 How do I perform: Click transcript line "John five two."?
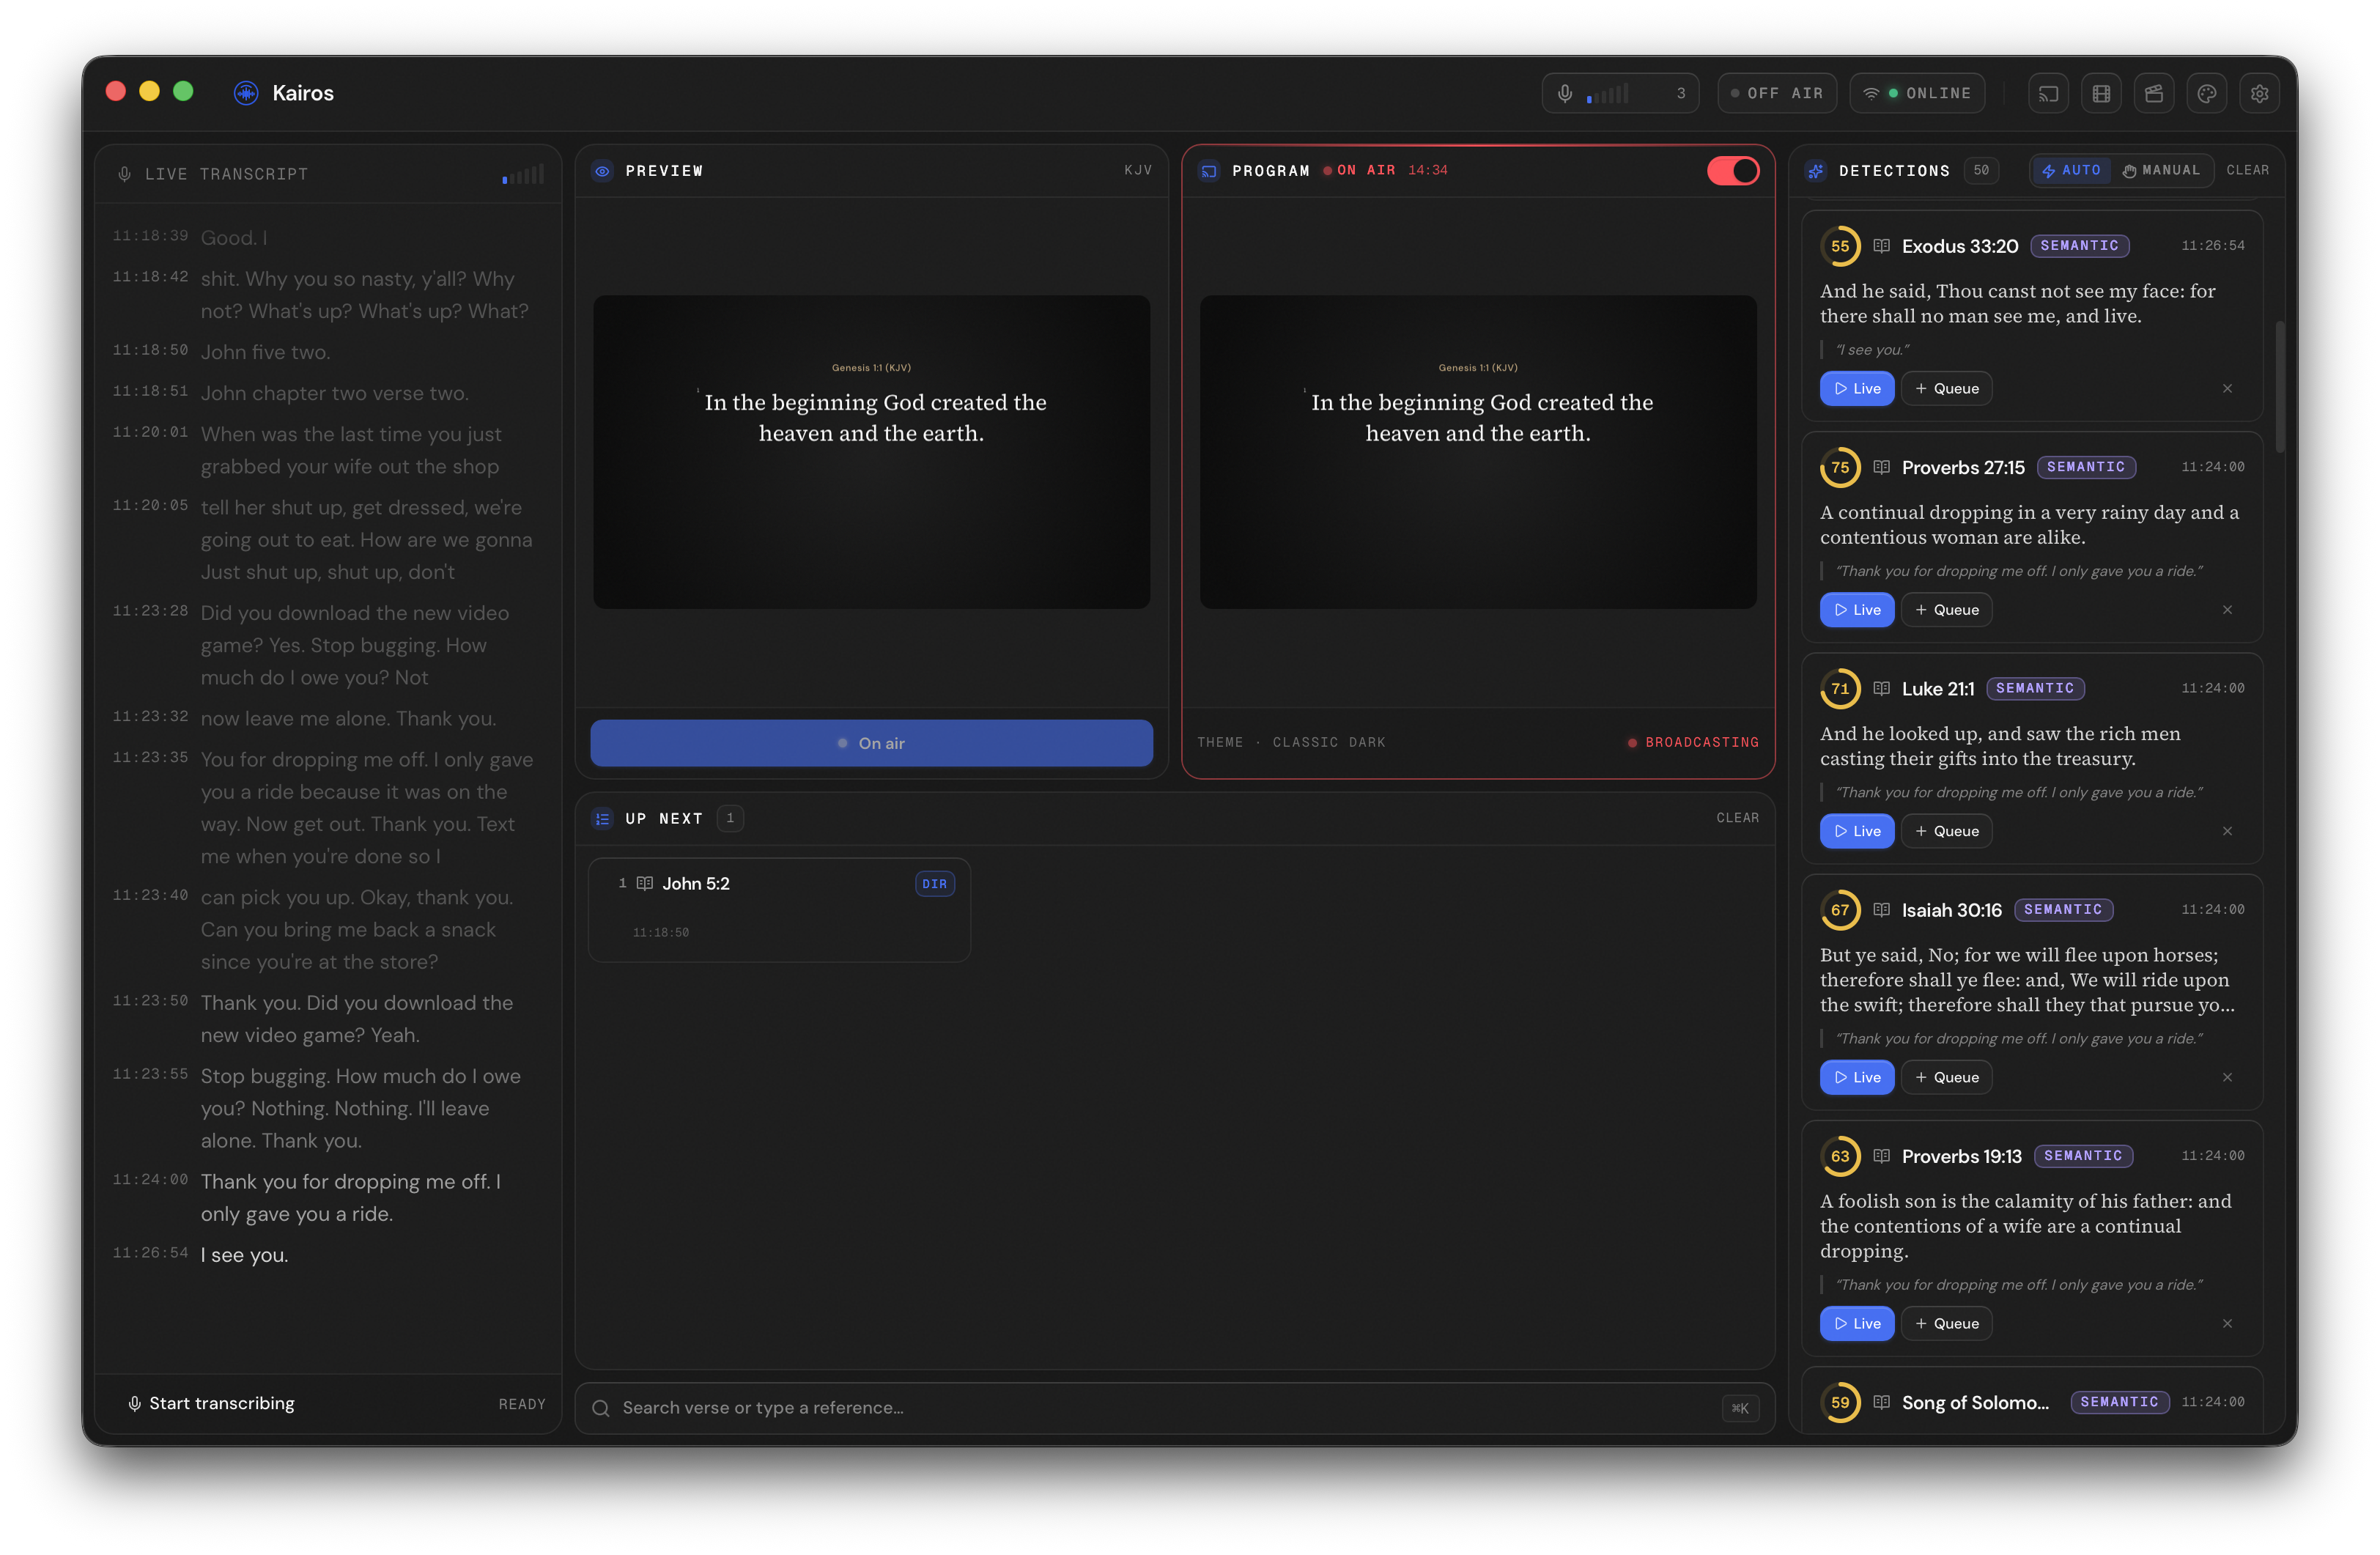tap(265, 352)
